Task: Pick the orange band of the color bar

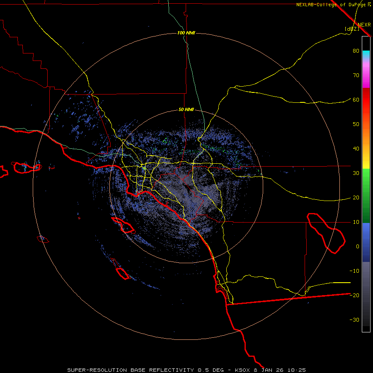Action: tap(366, 136)
